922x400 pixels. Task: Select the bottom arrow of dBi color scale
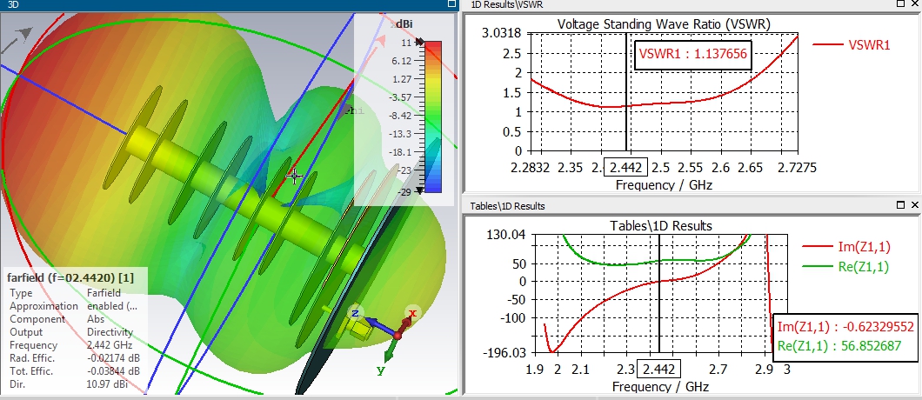[419, 190]
